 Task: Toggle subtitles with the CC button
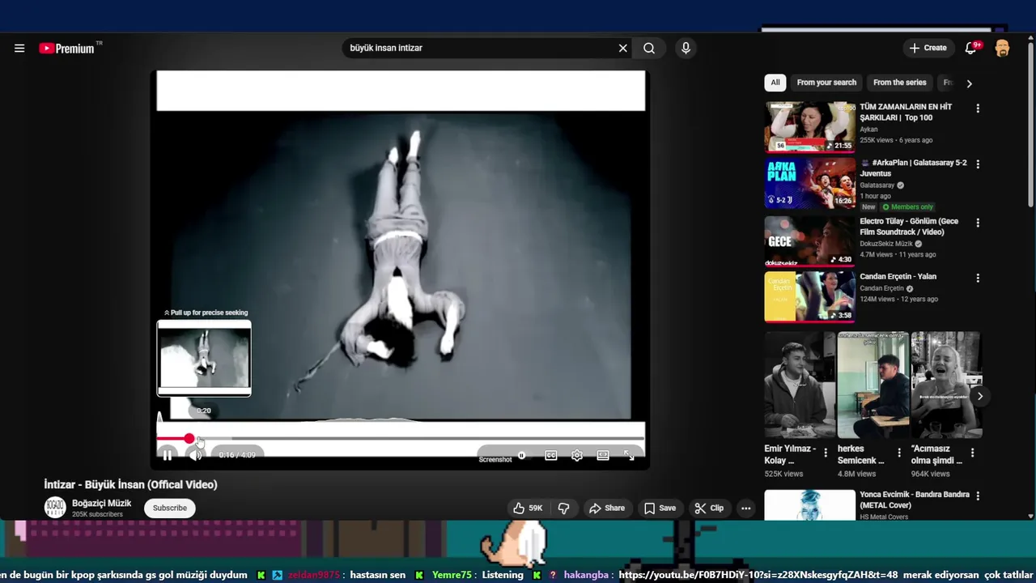tap(551, 455)
